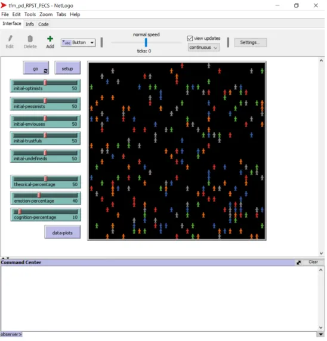Open the Edit menu
Image resolution: width=327 pixels, height=341 pixels.
[x=16, y=14]
